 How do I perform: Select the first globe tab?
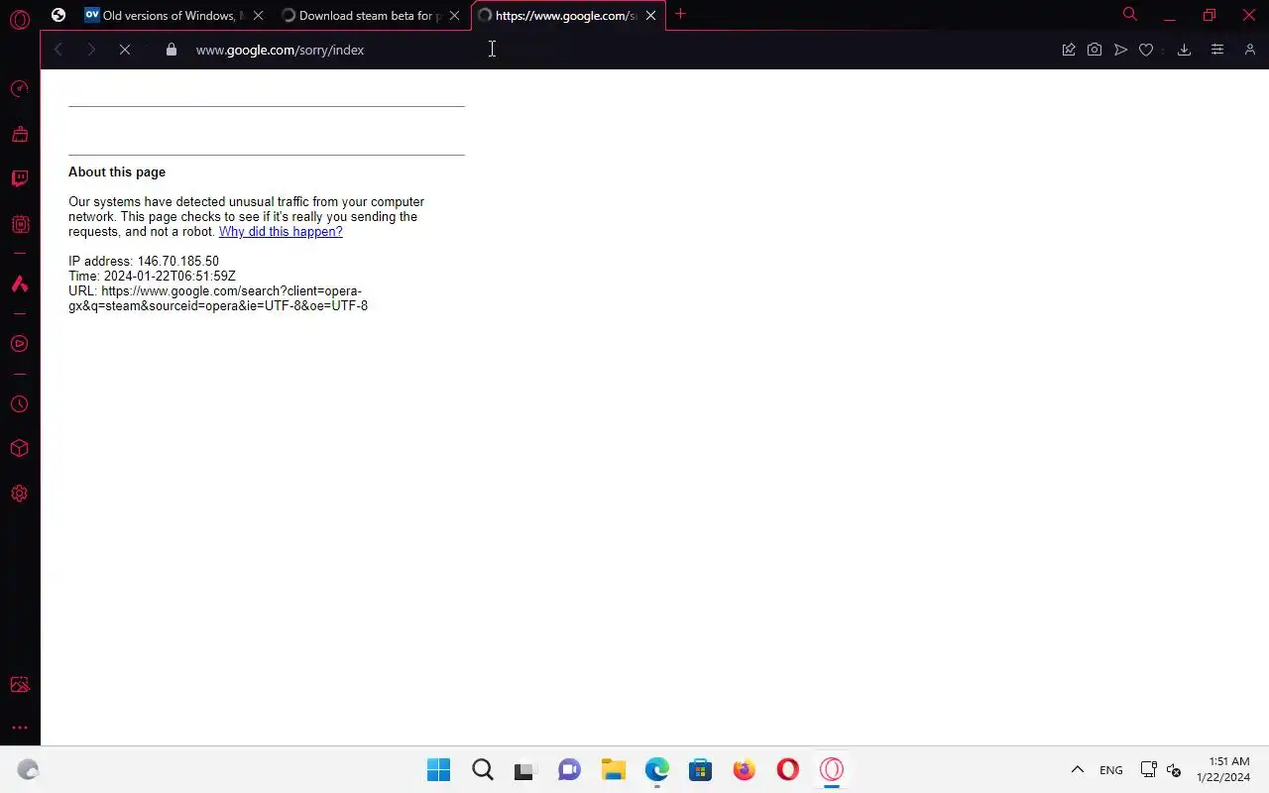click(58, 15)
